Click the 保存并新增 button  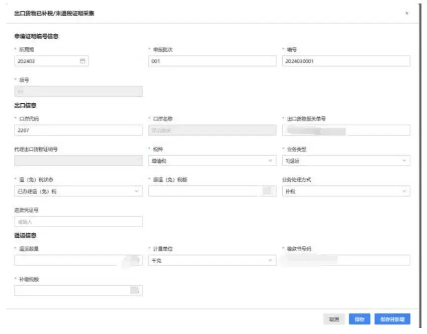click(x=392, y=319)
